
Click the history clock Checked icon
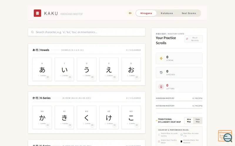(161, 72)
